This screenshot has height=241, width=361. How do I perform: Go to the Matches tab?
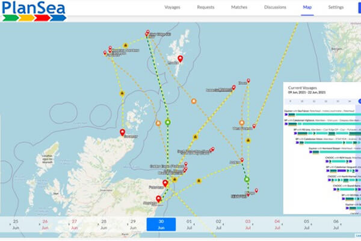(x=239, y=7)
